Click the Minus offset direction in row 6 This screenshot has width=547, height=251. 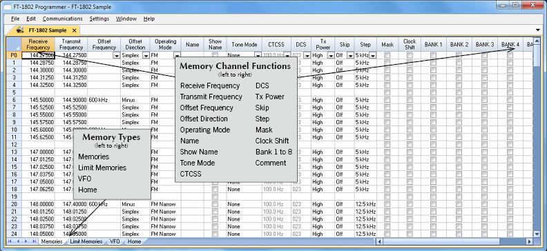[x=135, y=100]
